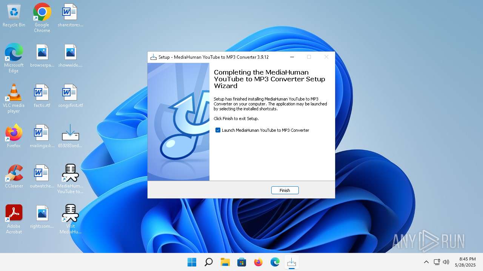Select the Google Chrome desktop shortcut
This screenshot has width=483, height=271.
[x=42, y=18]
